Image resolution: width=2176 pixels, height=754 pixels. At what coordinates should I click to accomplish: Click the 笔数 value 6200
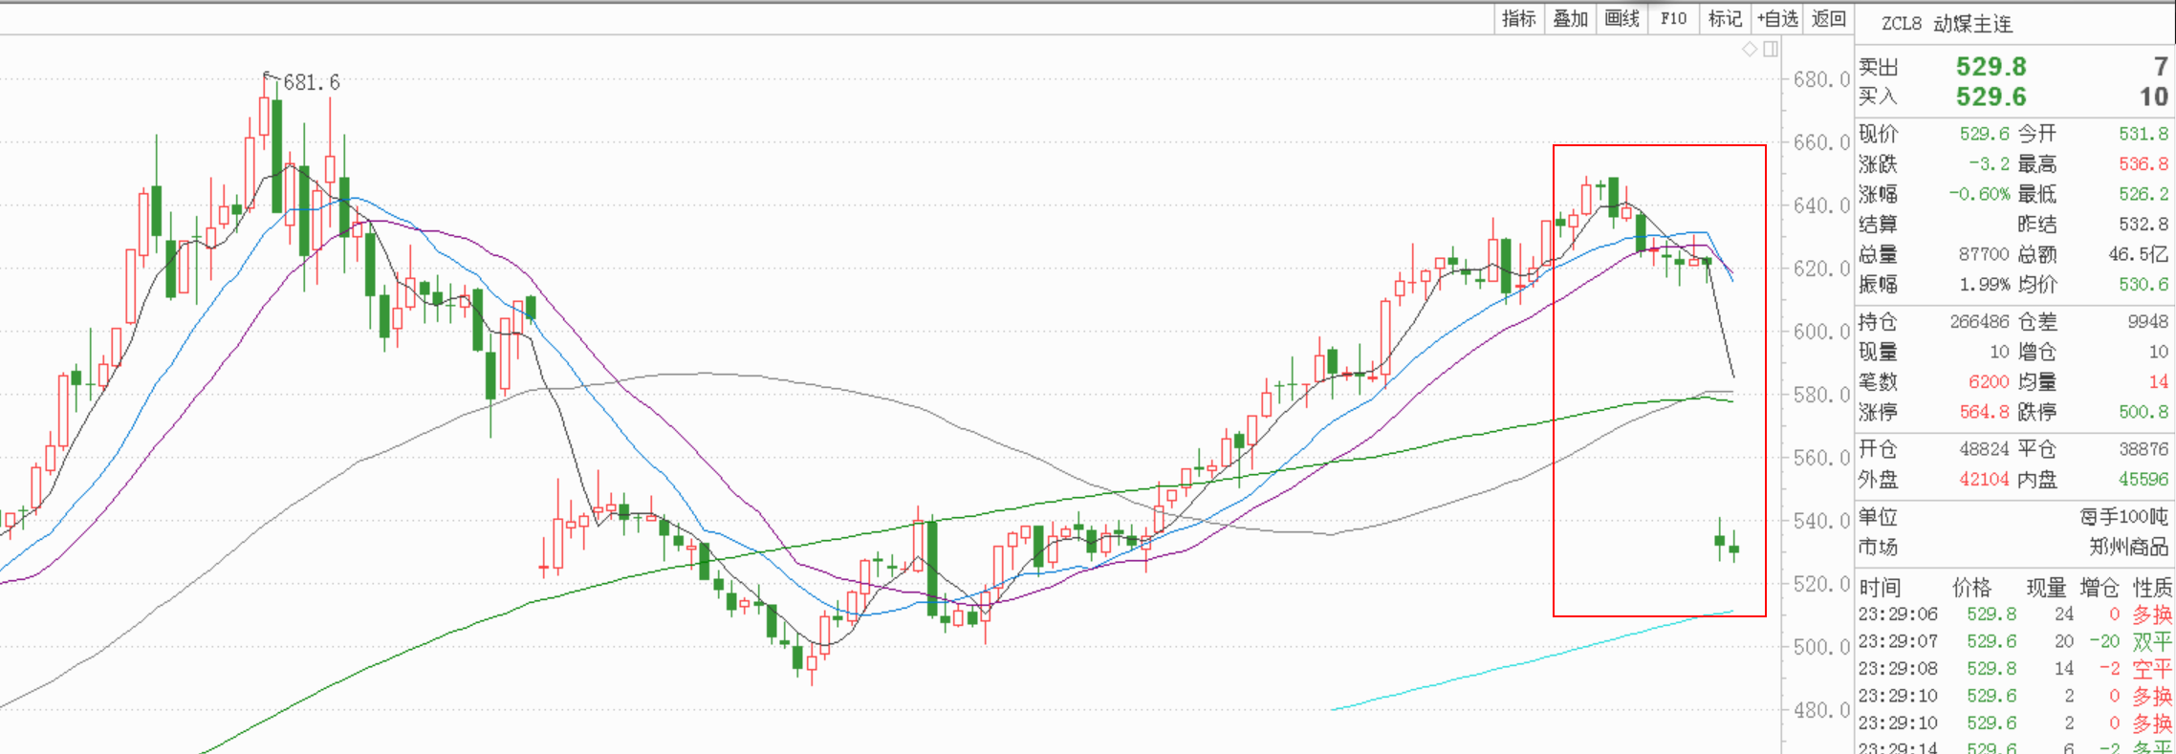[x=1990, y=382]
